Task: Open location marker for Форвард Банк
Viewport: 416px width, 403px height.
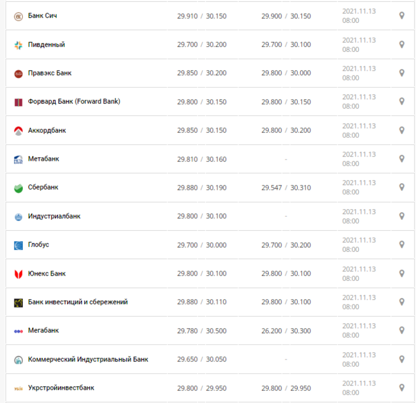Action: tap(402, 101)
